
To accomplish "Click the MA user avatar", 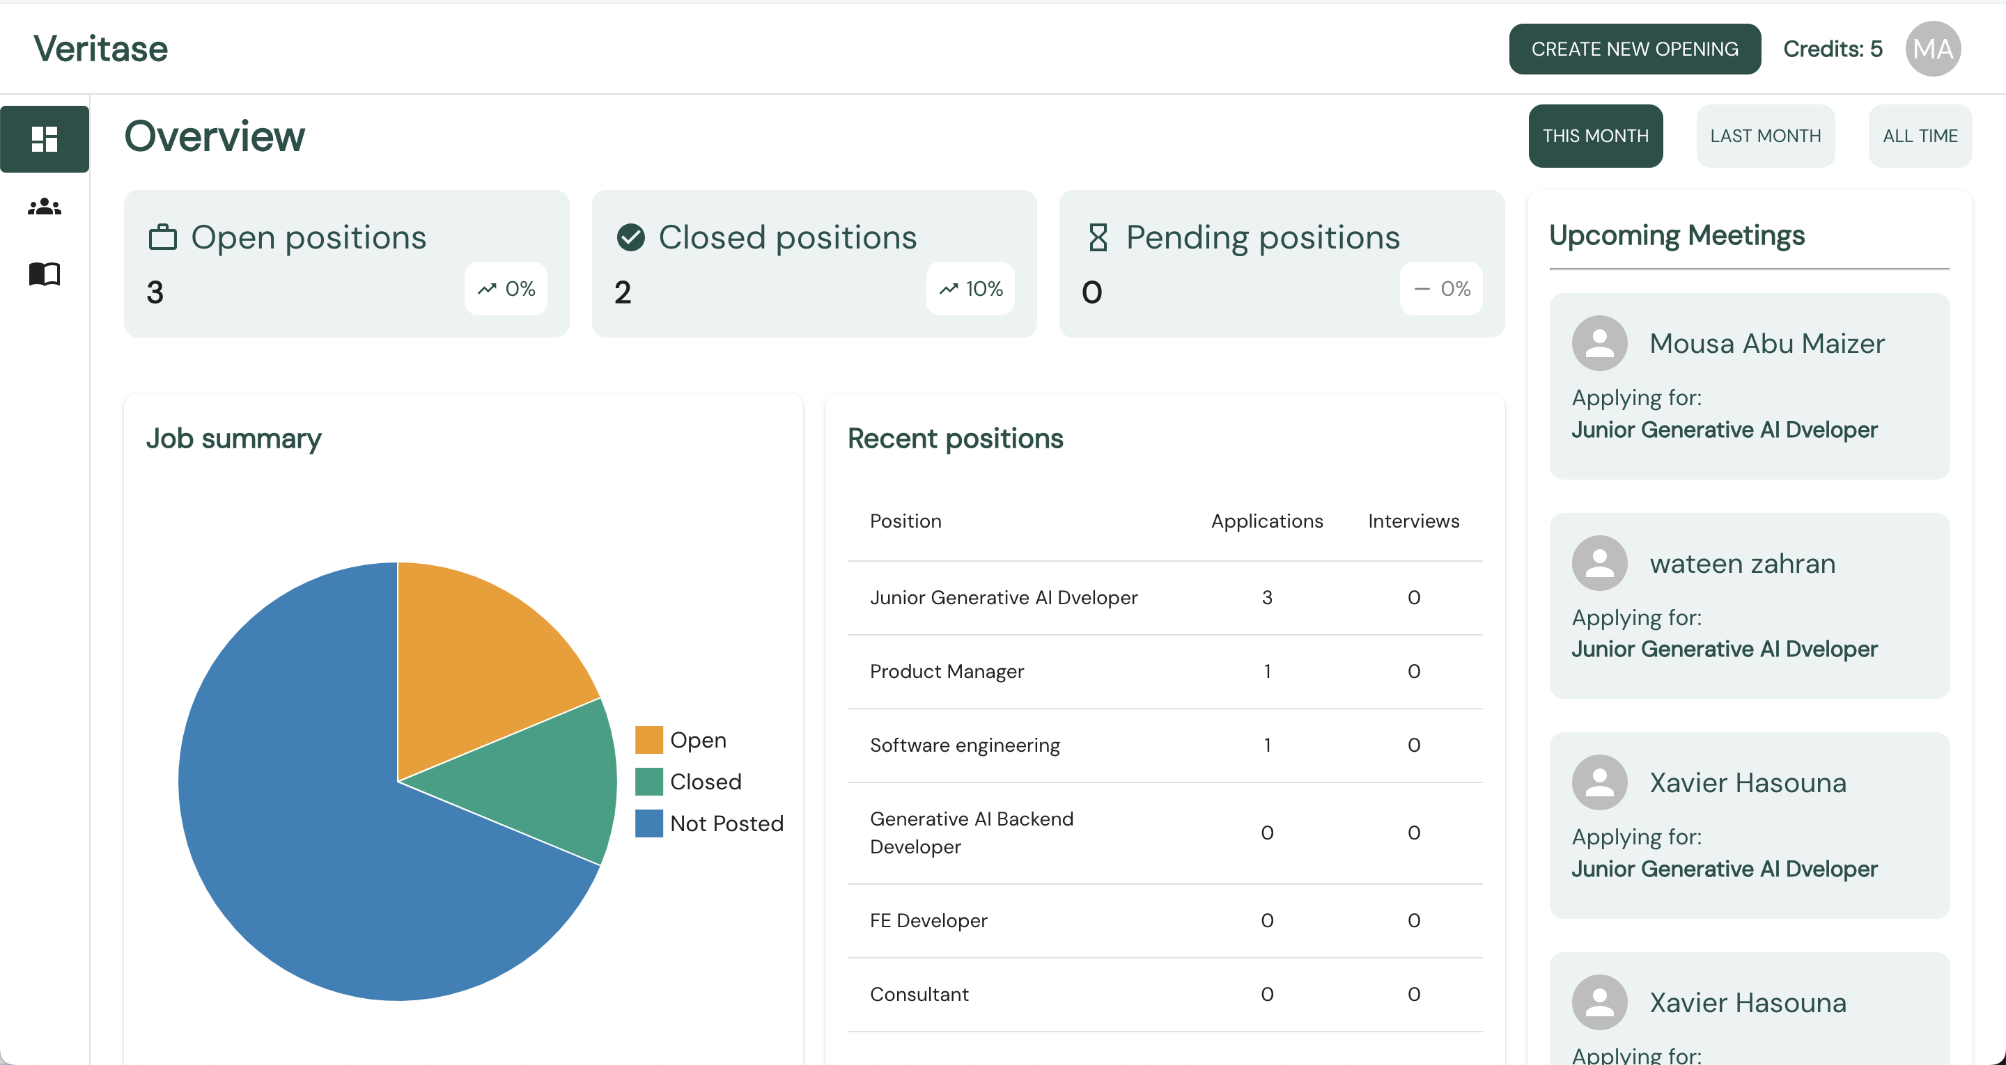I will (x=1932, y=49).
